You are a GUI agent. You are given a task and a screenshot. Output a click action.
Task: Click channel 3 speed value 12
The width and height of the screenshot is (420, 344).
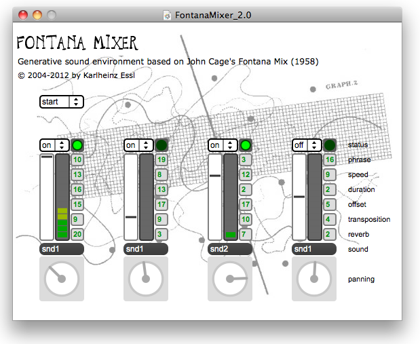[246, 174]
